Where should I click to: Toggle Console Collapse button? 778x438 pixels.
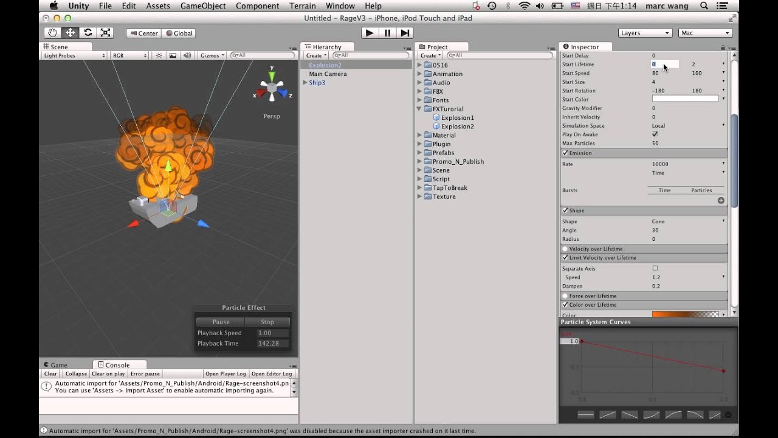[76, 374]
